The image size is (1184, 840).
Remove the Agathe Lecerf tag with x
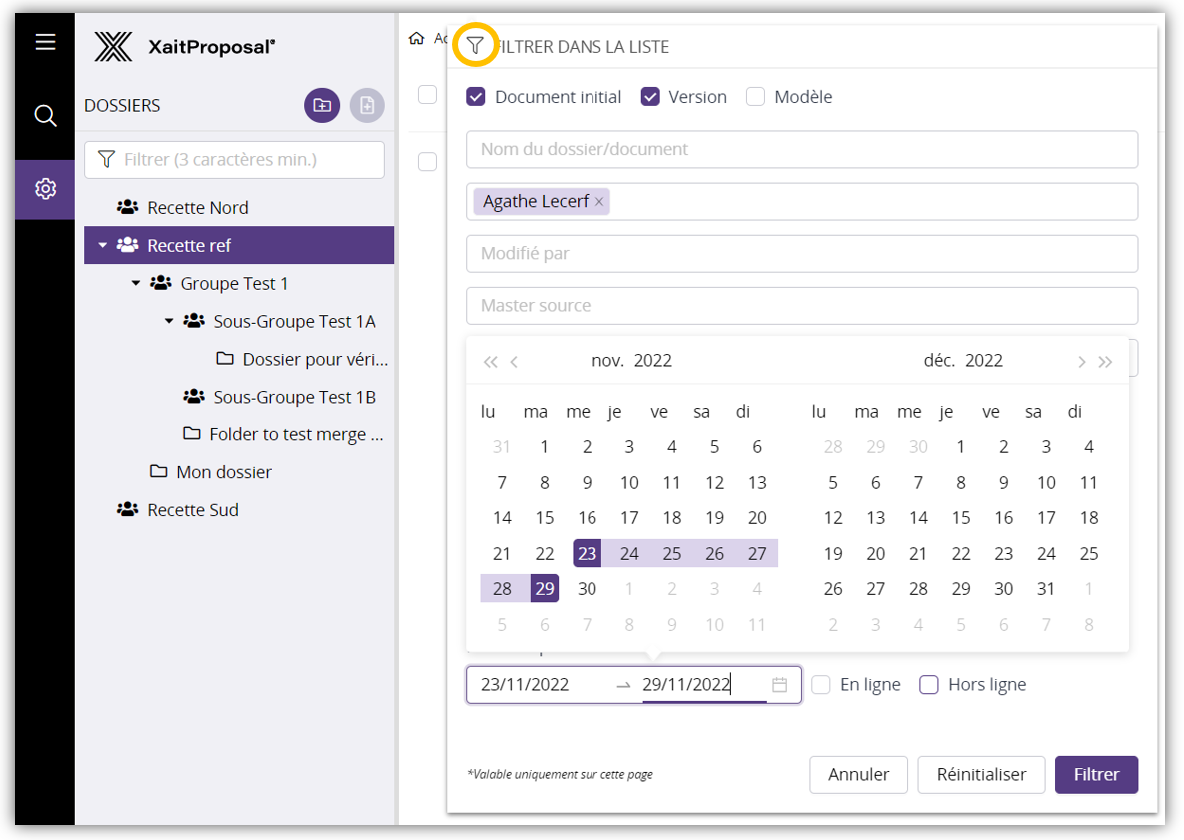(x=599, y=202)
